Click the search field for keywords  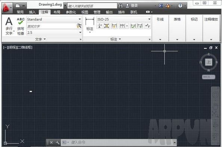(x=92, y=6)
